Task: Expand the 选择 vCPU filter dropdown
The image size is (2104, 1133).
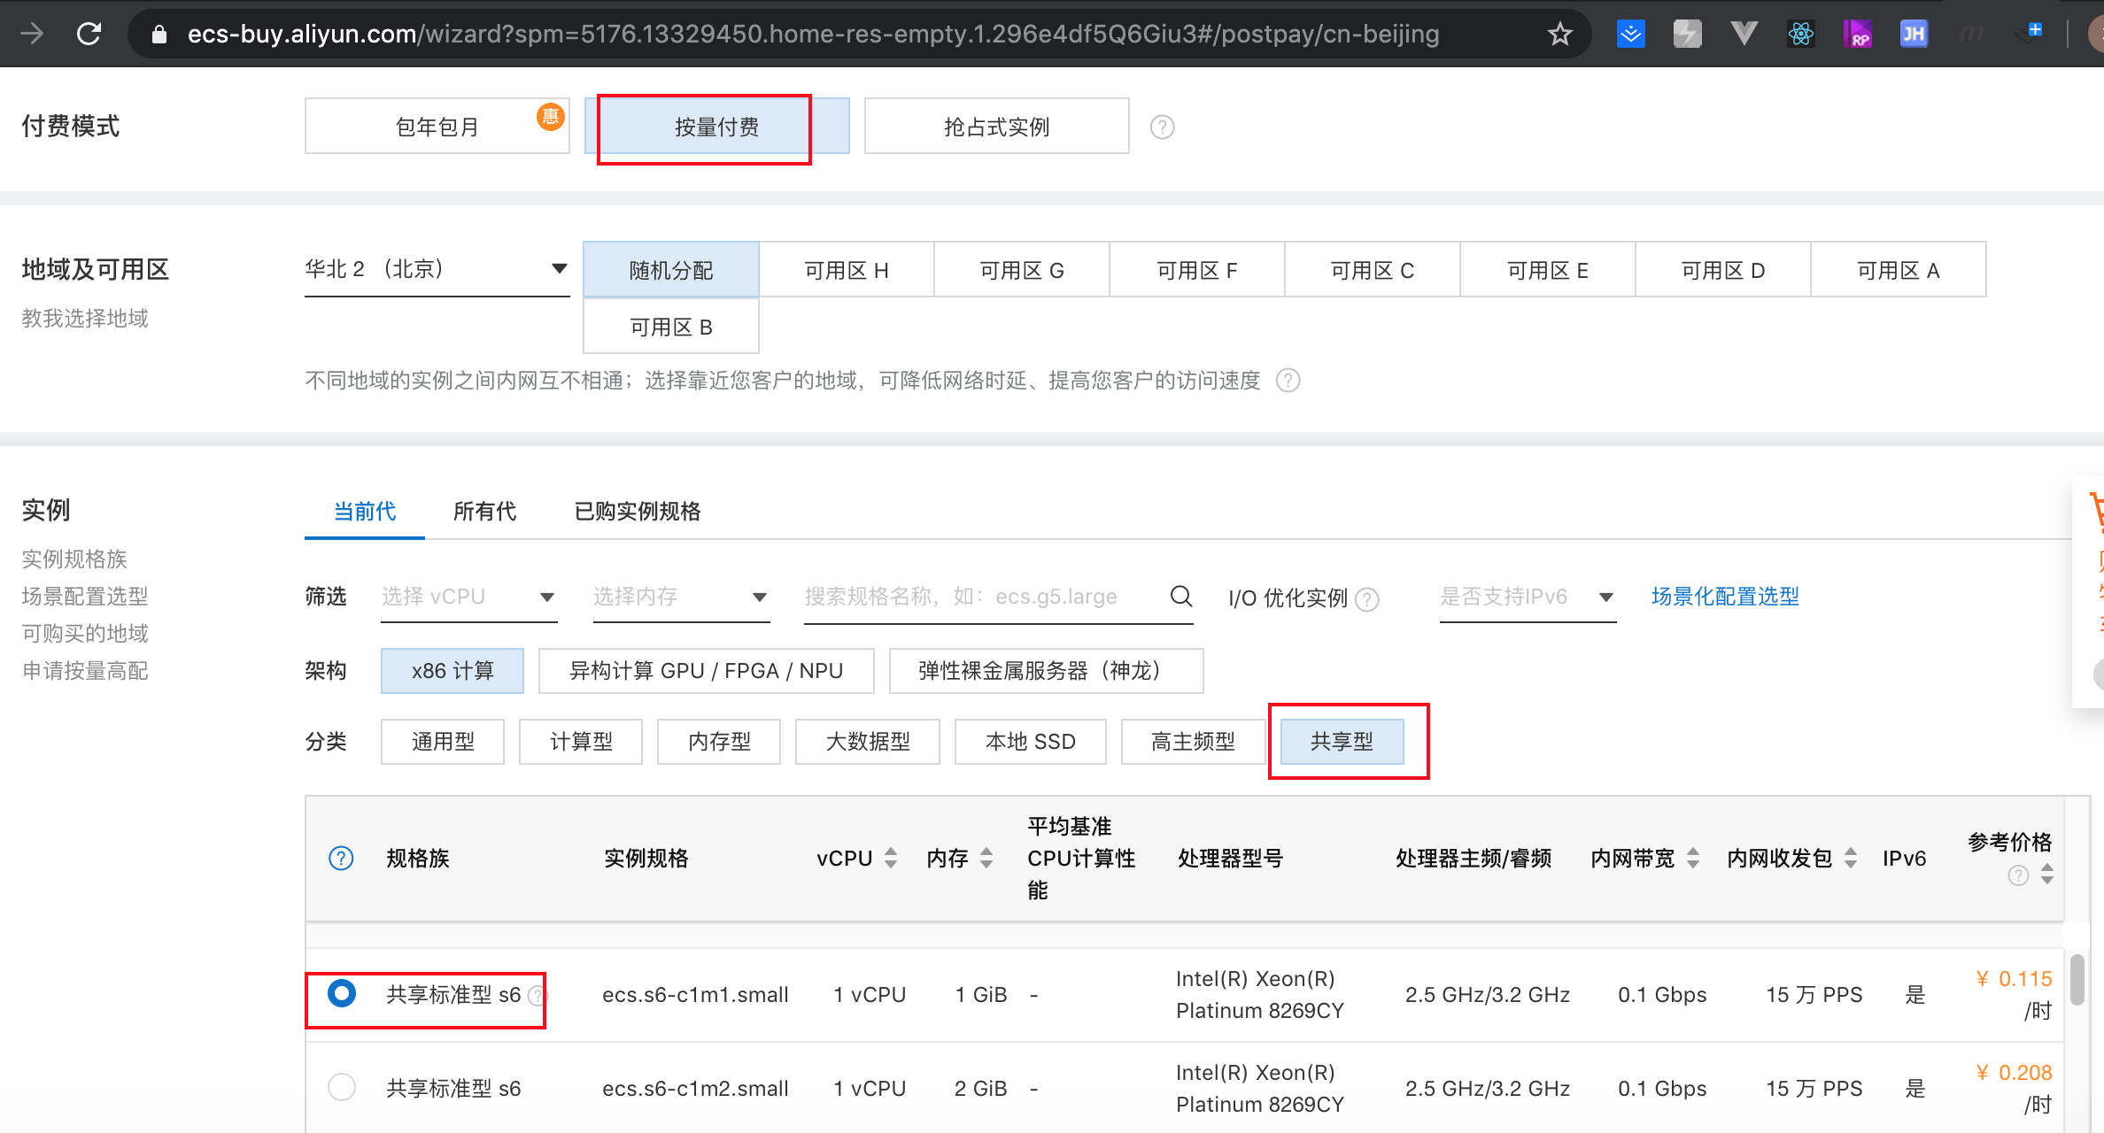Action: pyautogui.click(x=468, y=597)
